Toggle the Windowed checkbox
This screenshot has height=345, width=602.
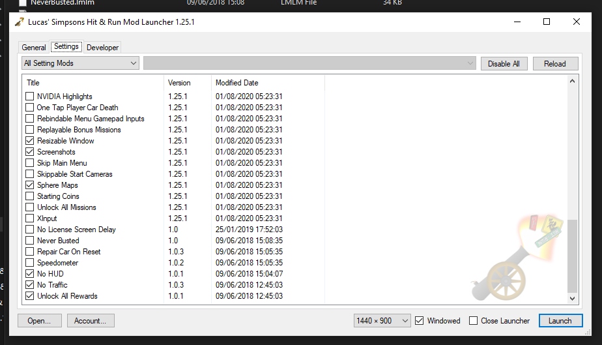pyautogui.click(x=420, y=320)
